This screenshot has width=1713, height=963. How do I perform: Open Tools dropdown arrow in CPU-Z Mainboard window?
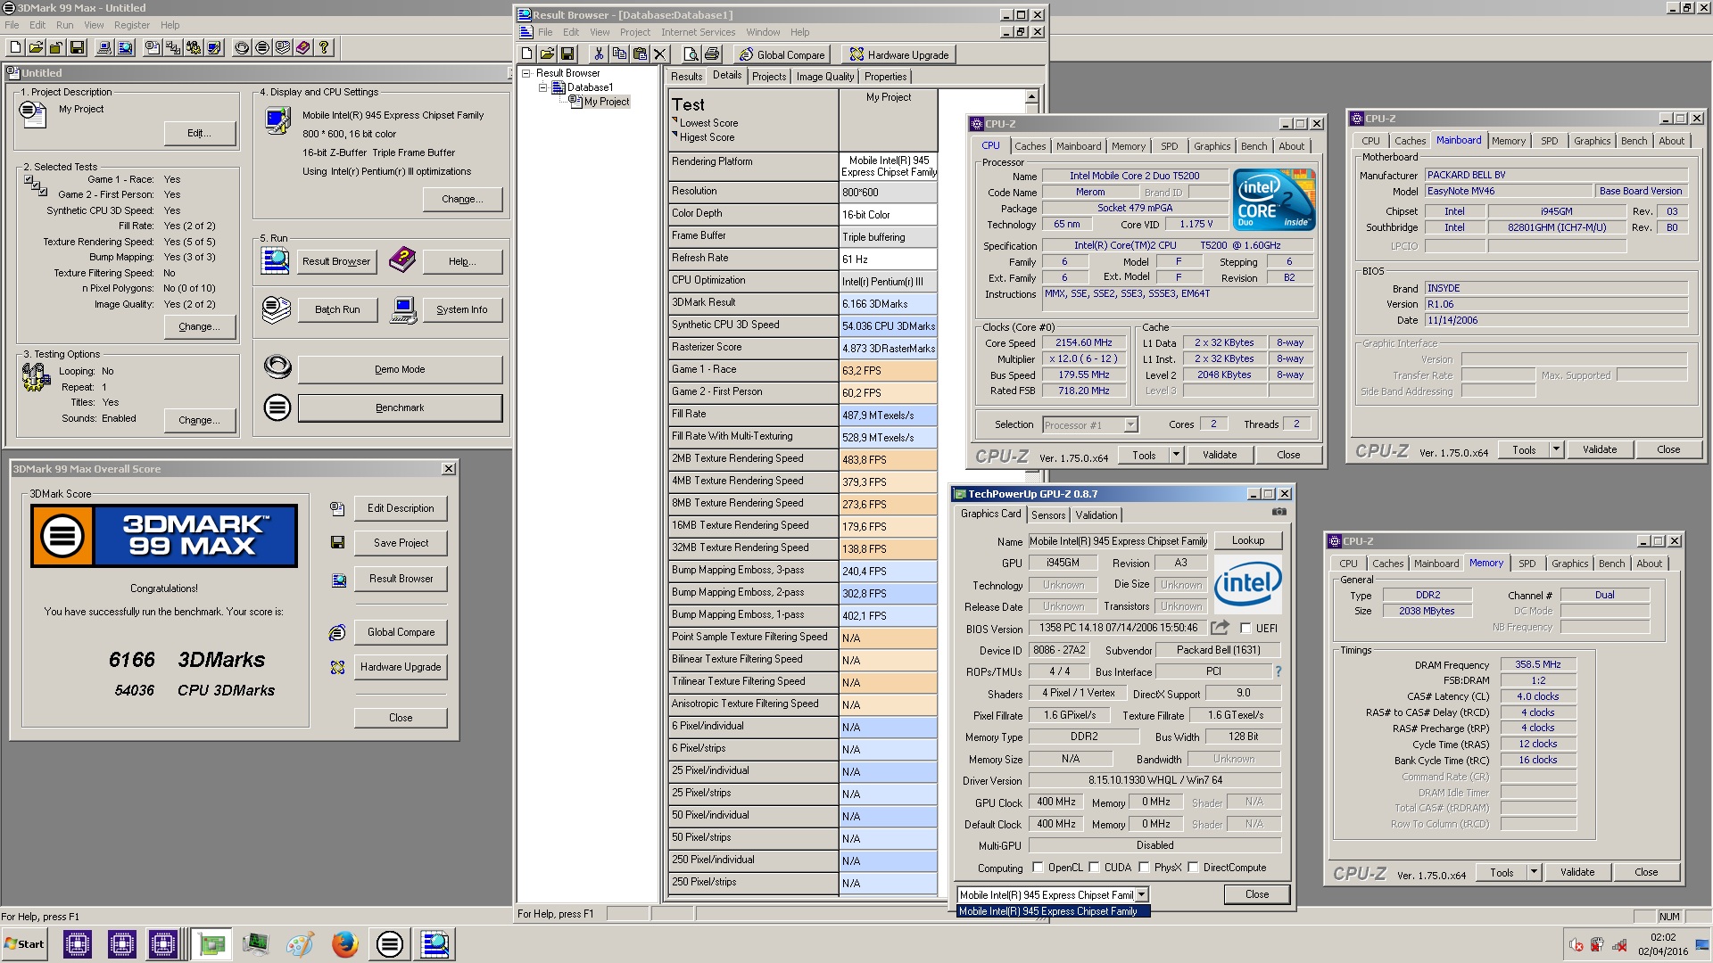(x=1556, y=449)
